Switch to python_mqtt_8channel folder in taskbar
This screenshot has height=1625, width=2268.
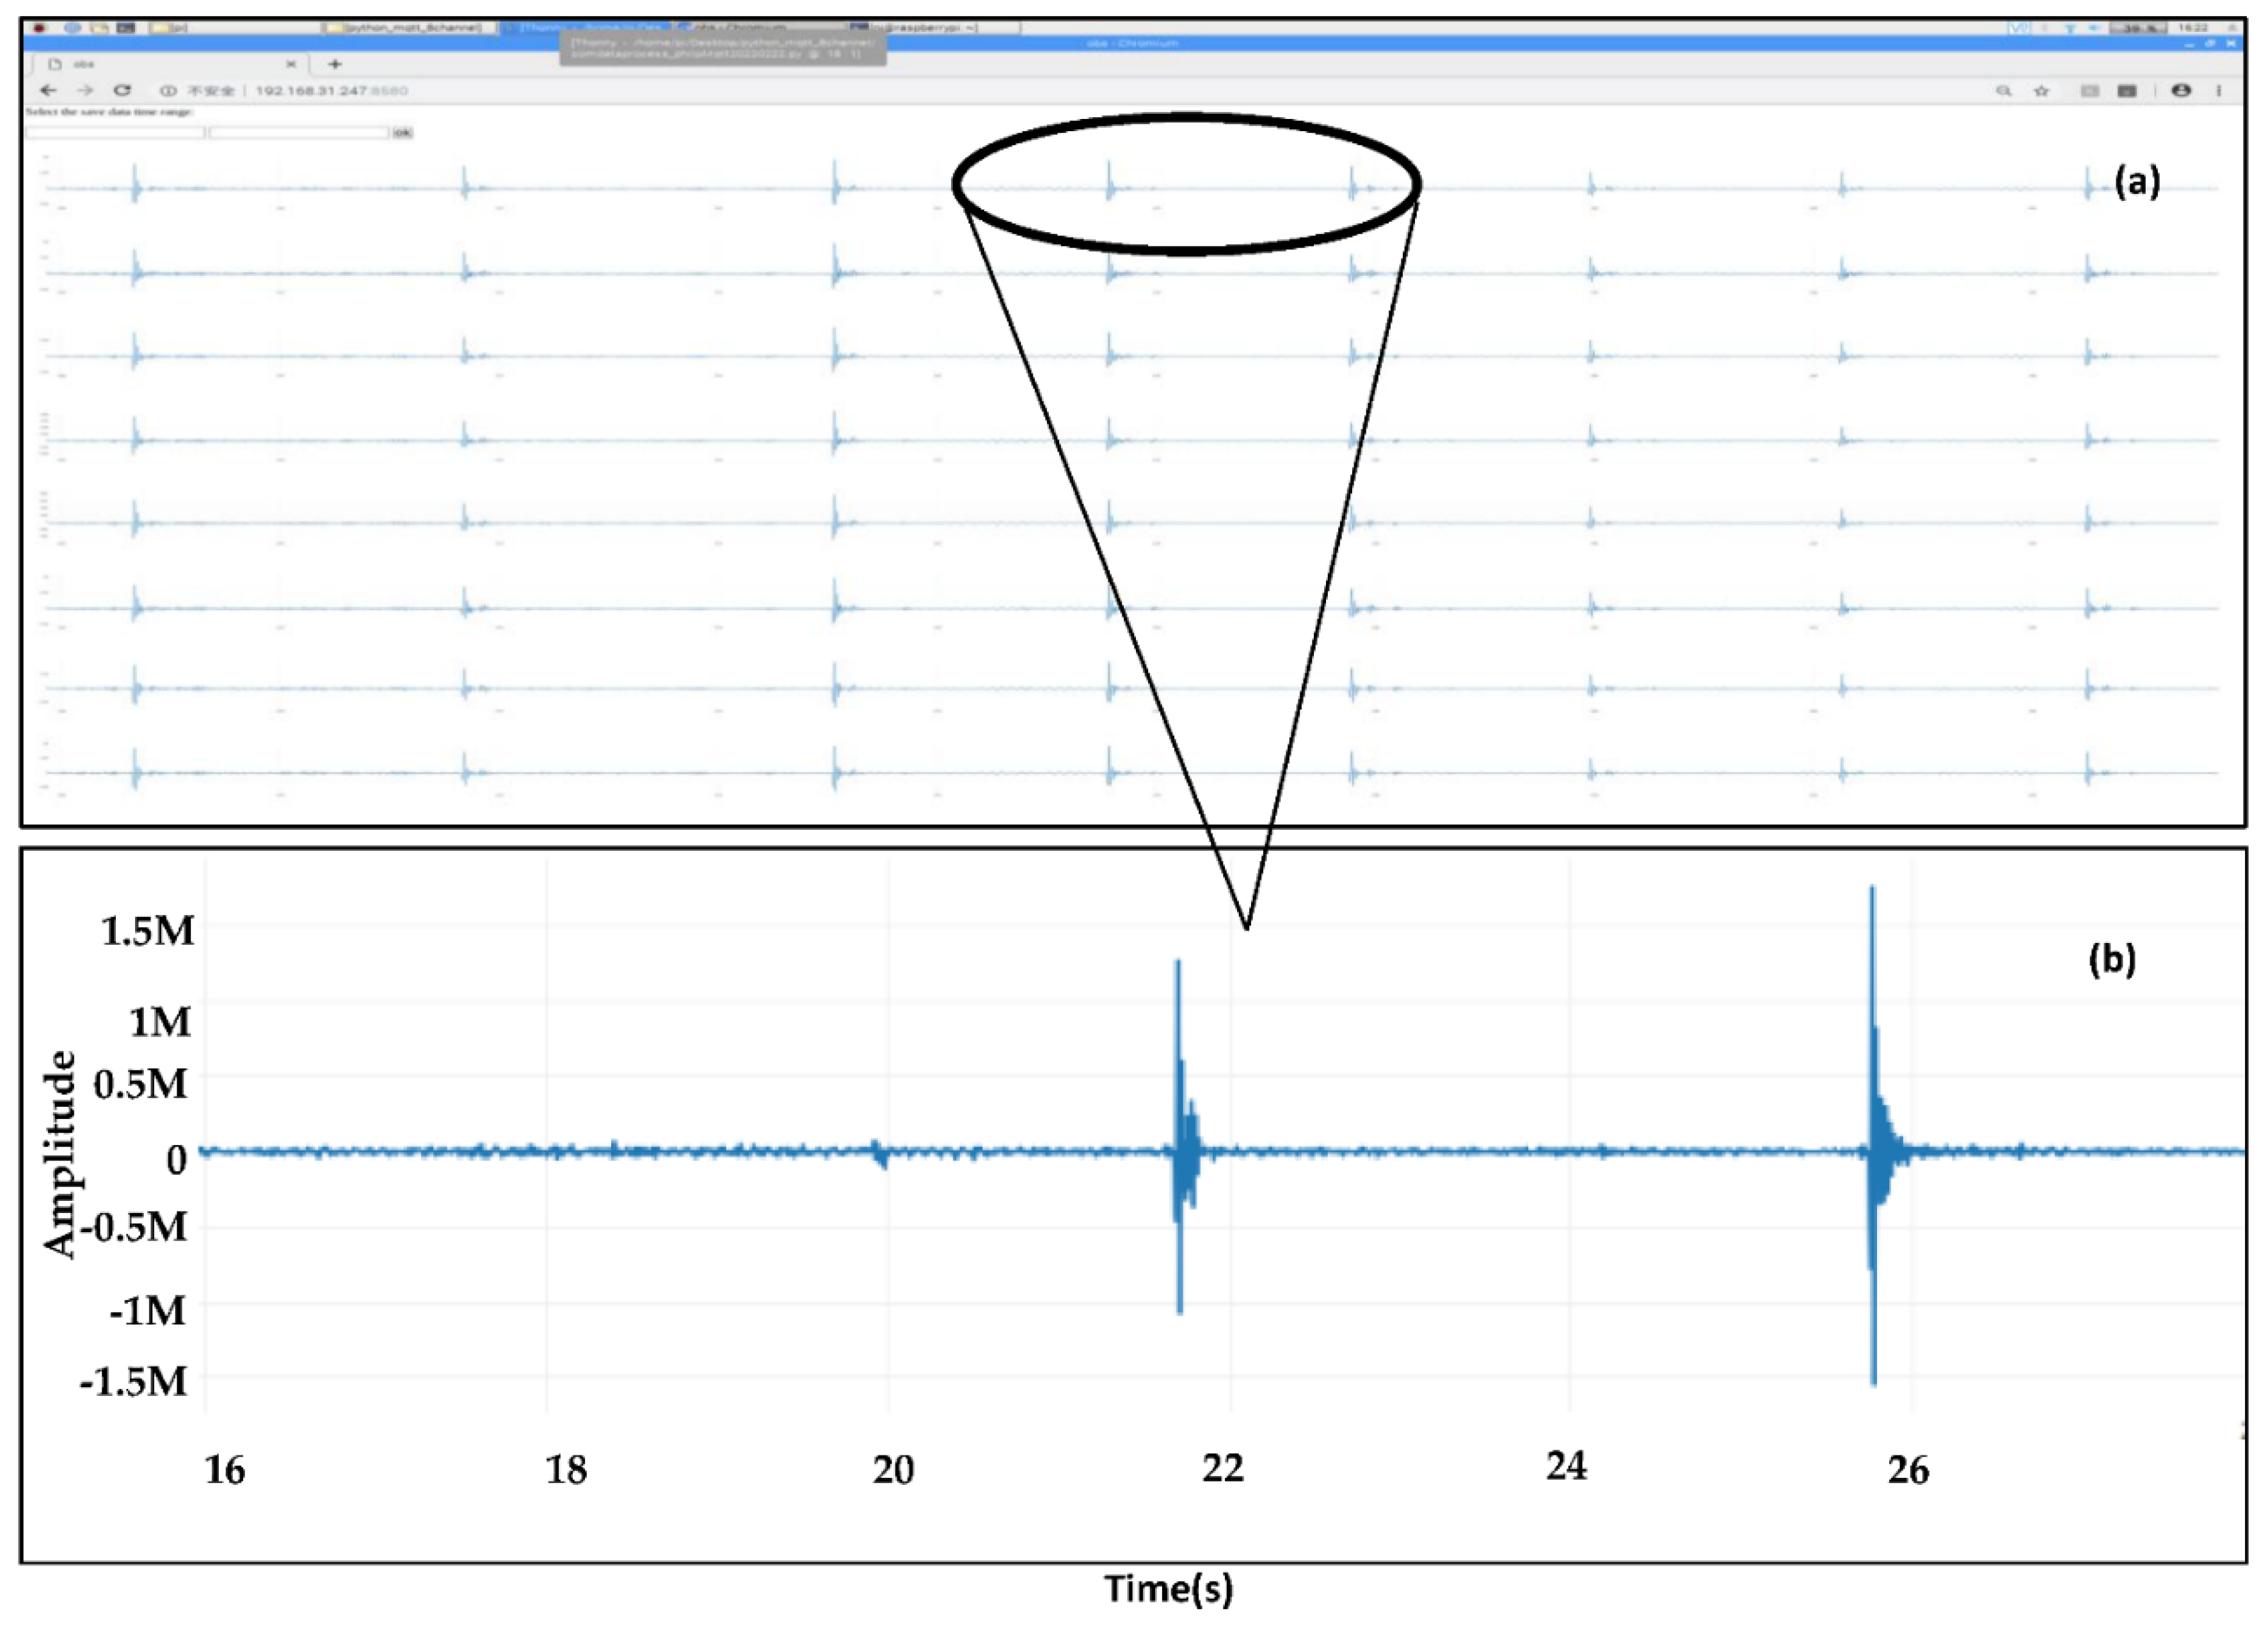(410, 27)
